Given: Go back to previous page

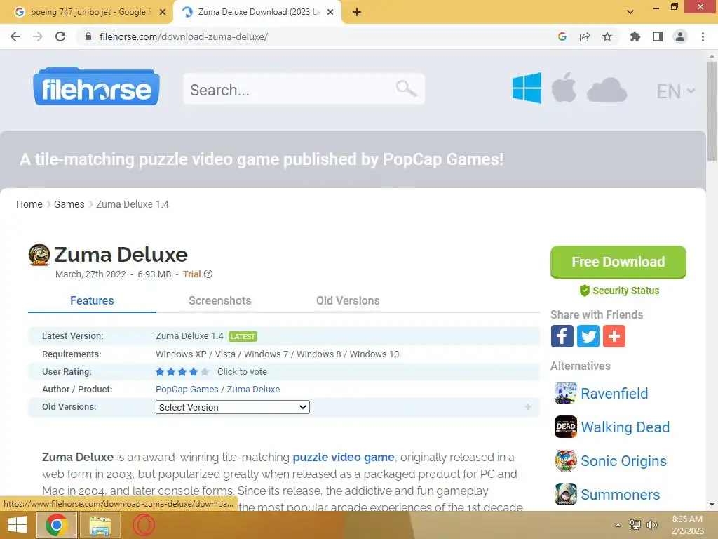Looking at the screenshot, I should pos(15,36).
